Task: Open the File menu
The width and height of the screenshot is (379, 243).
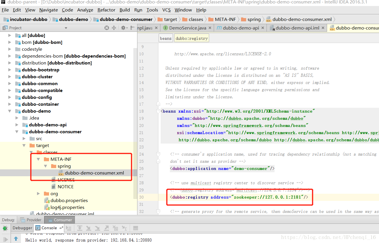Action: click(5, 10)
